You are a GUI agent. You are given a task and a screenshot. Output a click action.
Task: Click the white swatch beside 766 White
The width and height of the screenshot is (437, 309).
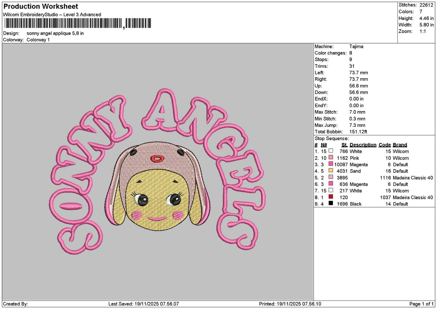(x=331, y=151)
